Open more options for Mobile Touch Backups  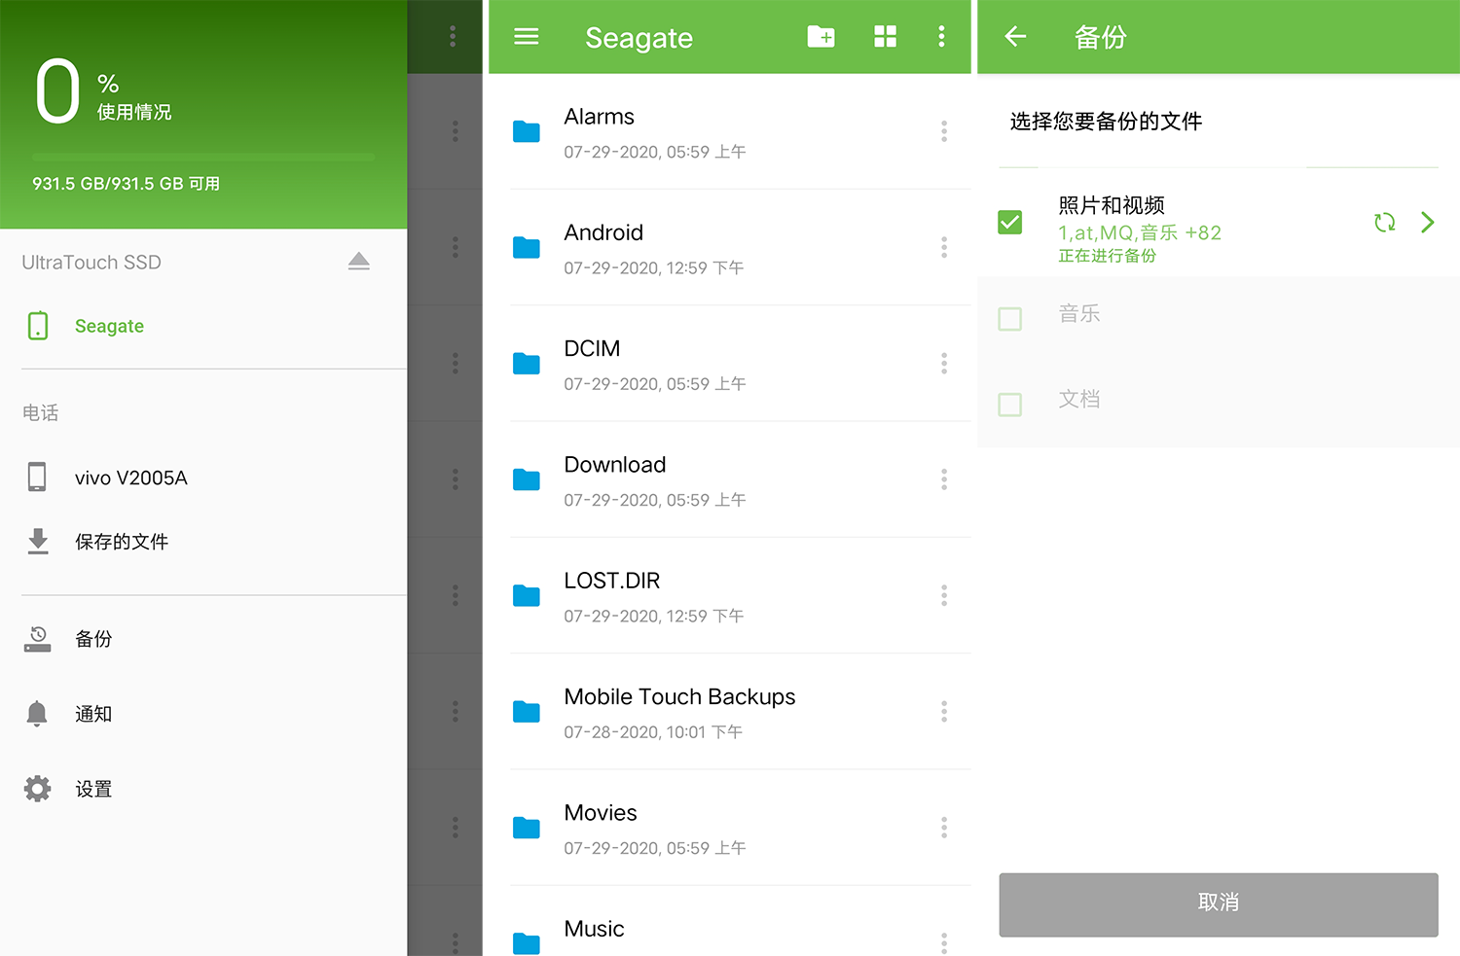[x=944, y=711]
